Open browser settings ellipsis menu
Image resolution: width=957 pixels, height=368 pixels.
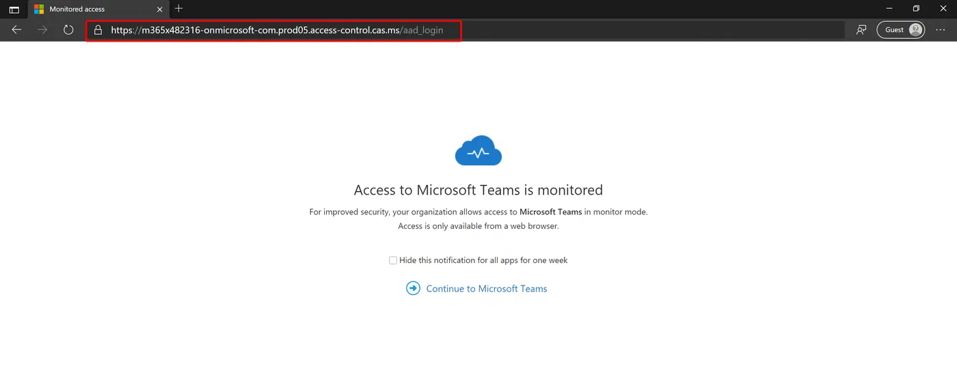[x=941, y=30]
